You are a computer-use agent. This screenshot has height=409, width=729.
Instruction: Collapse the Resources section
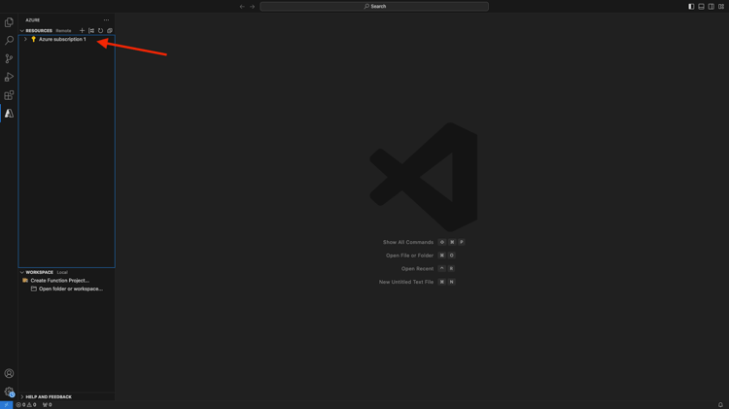tap(21, 31)
